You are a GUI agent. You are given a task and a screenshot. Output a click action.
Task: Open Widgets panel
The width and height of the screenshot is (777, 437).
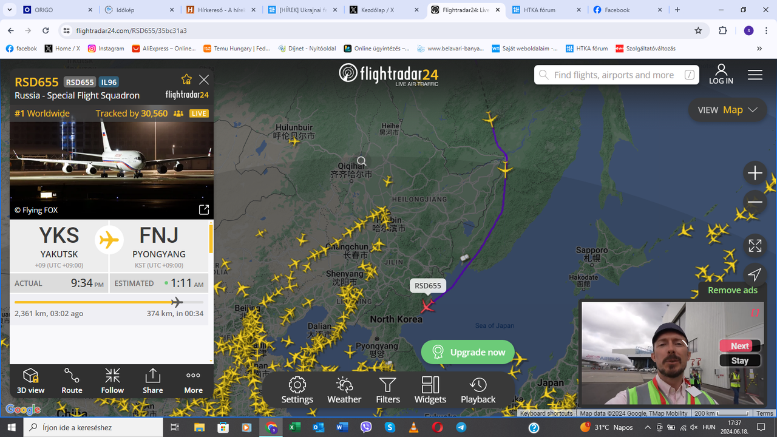pos(430,390)
